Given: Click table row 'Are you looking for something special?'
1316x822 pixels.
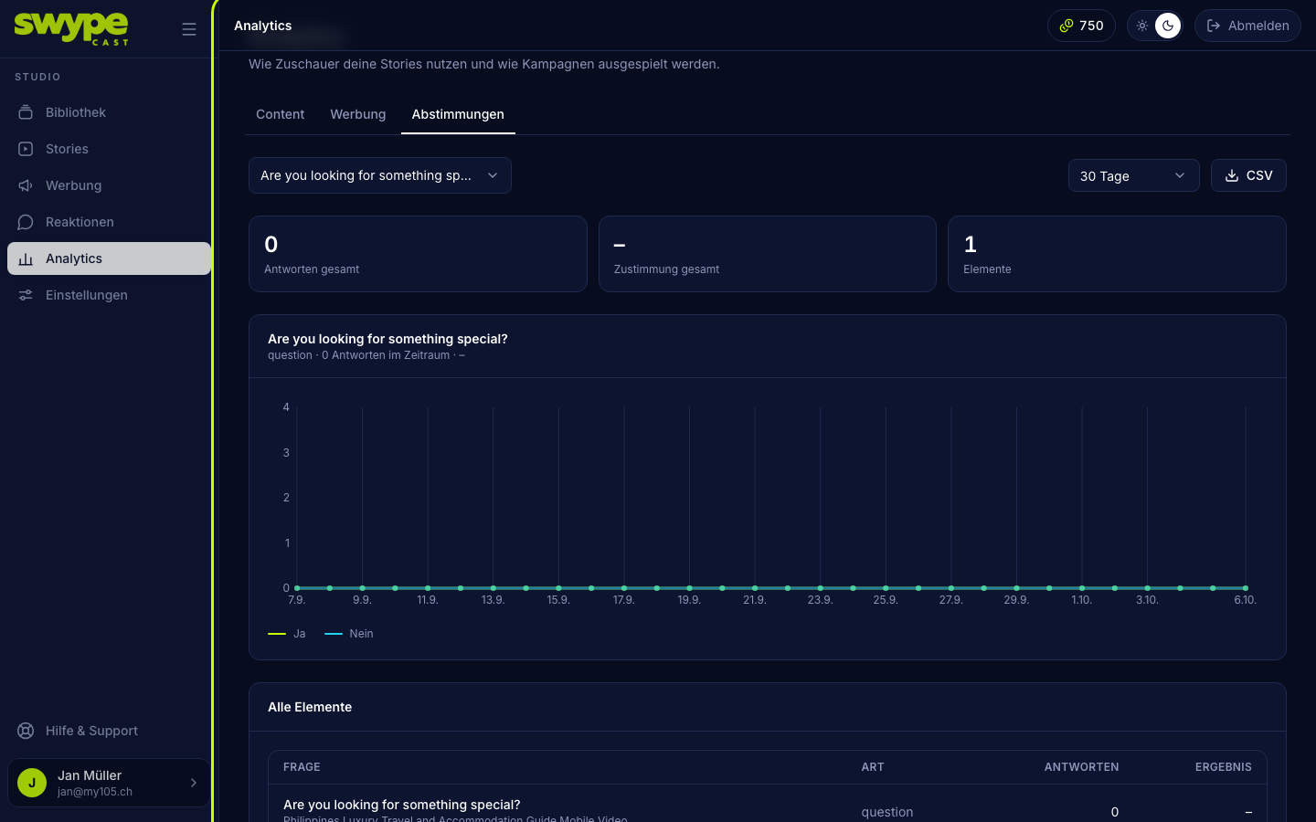Looking at the screenshot, I should pos(768,804).
